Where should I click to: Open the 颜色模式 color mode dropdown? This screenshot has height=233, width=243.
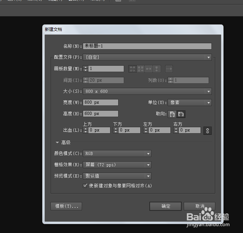(x=117, y=154)
